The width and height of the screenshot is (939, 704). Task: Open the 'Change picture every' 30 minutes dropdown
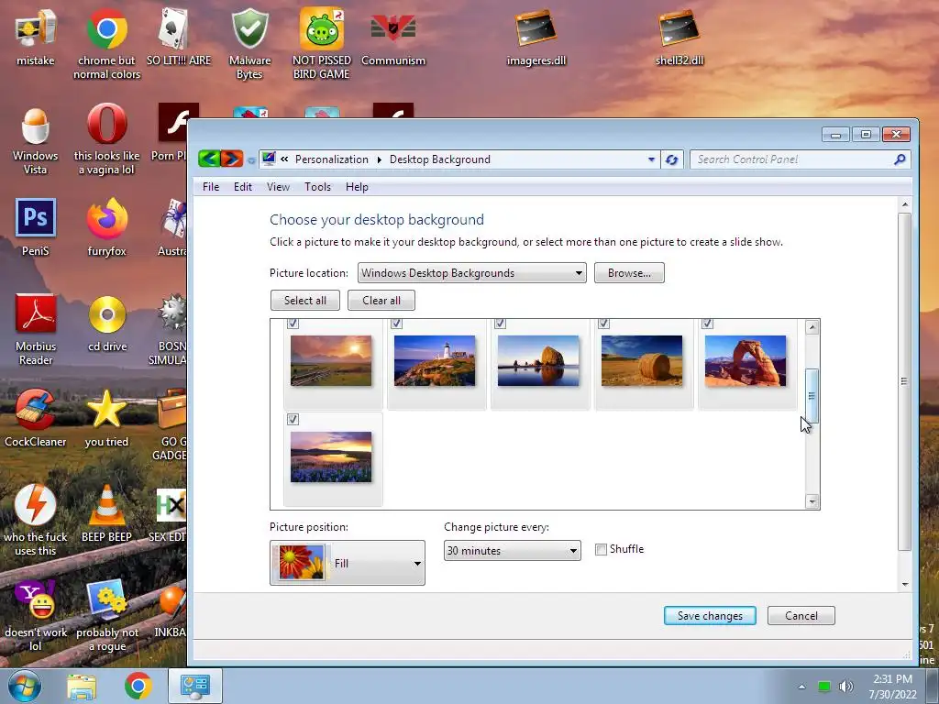click(512, 550)
